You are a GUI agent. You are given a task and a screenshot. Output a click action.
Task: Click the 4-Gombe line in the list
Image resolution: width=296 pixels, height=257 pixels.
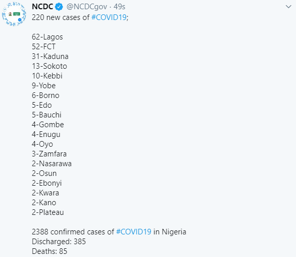tap(48, 125)
